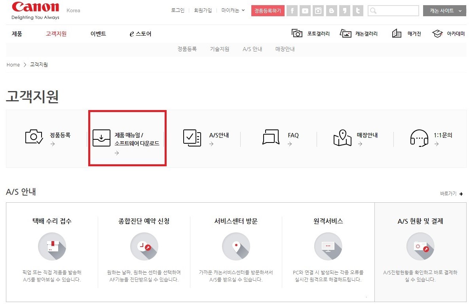Click the 바로가기 link
This screenshot has height=308, width=469.
pos(448,194)
